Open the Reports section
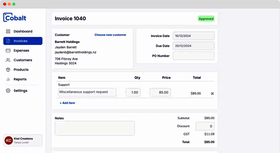Image resolution: width=280 pixels, height=153 pixels. pyautogui.click(x=20, y=79)
